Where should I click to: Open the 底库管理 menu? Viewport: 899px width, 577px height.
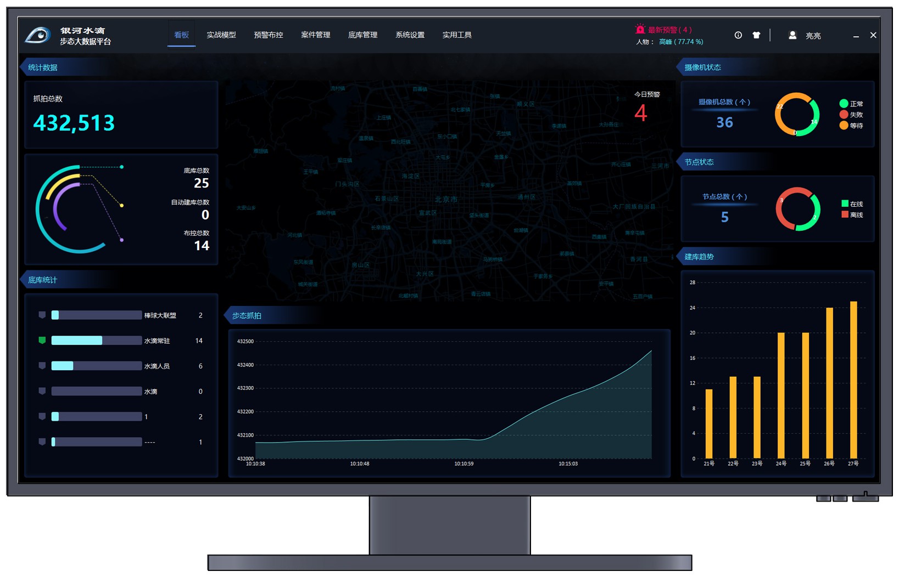click(x=362, y=35)
